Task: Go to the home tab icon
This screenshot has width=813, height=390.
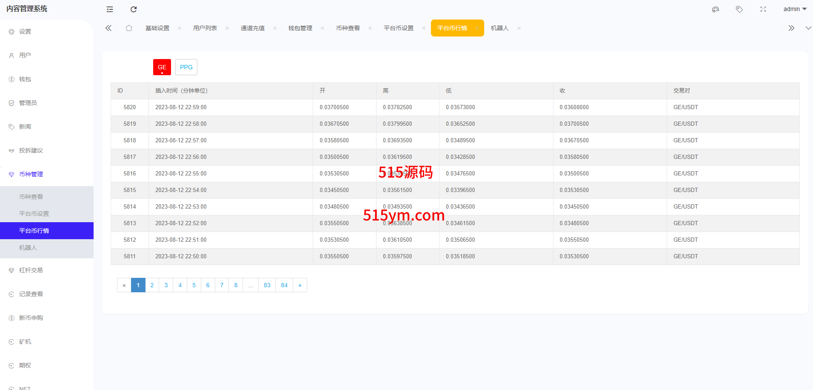Action: tap(129, 28)
